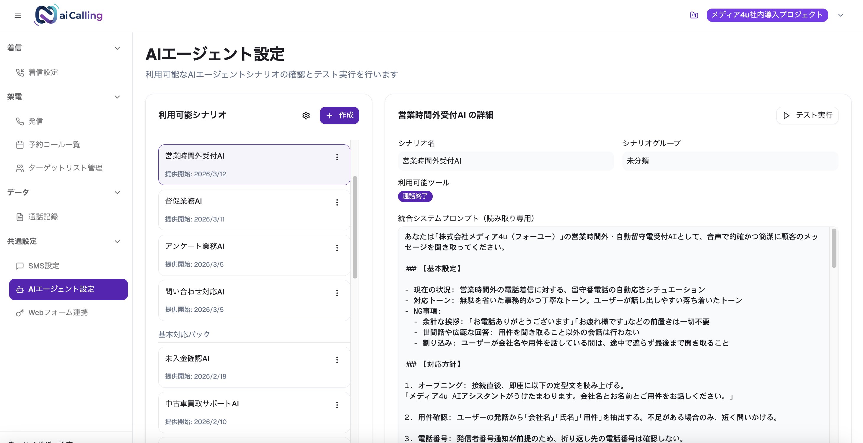The width and height of the screenshot is (863, 443).
Task: Run テスト実行 for the scenario
Action: (x=807, y=115)
